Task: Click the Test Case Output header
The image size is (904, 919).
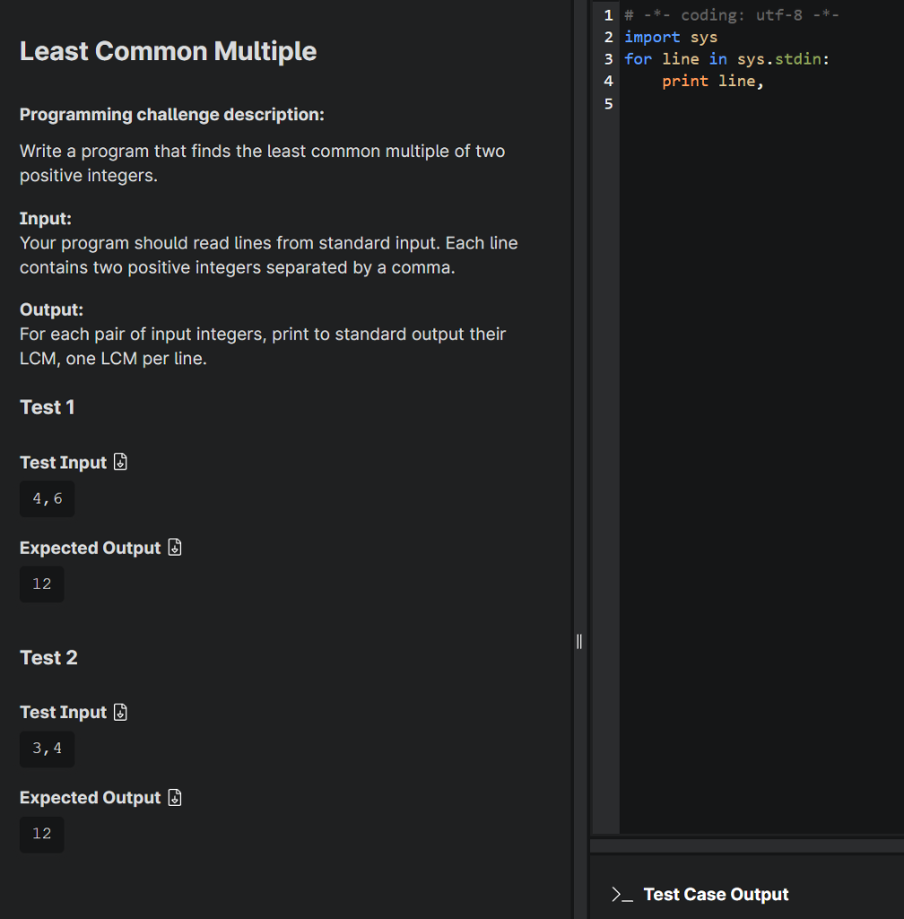Action: (716, 894)
